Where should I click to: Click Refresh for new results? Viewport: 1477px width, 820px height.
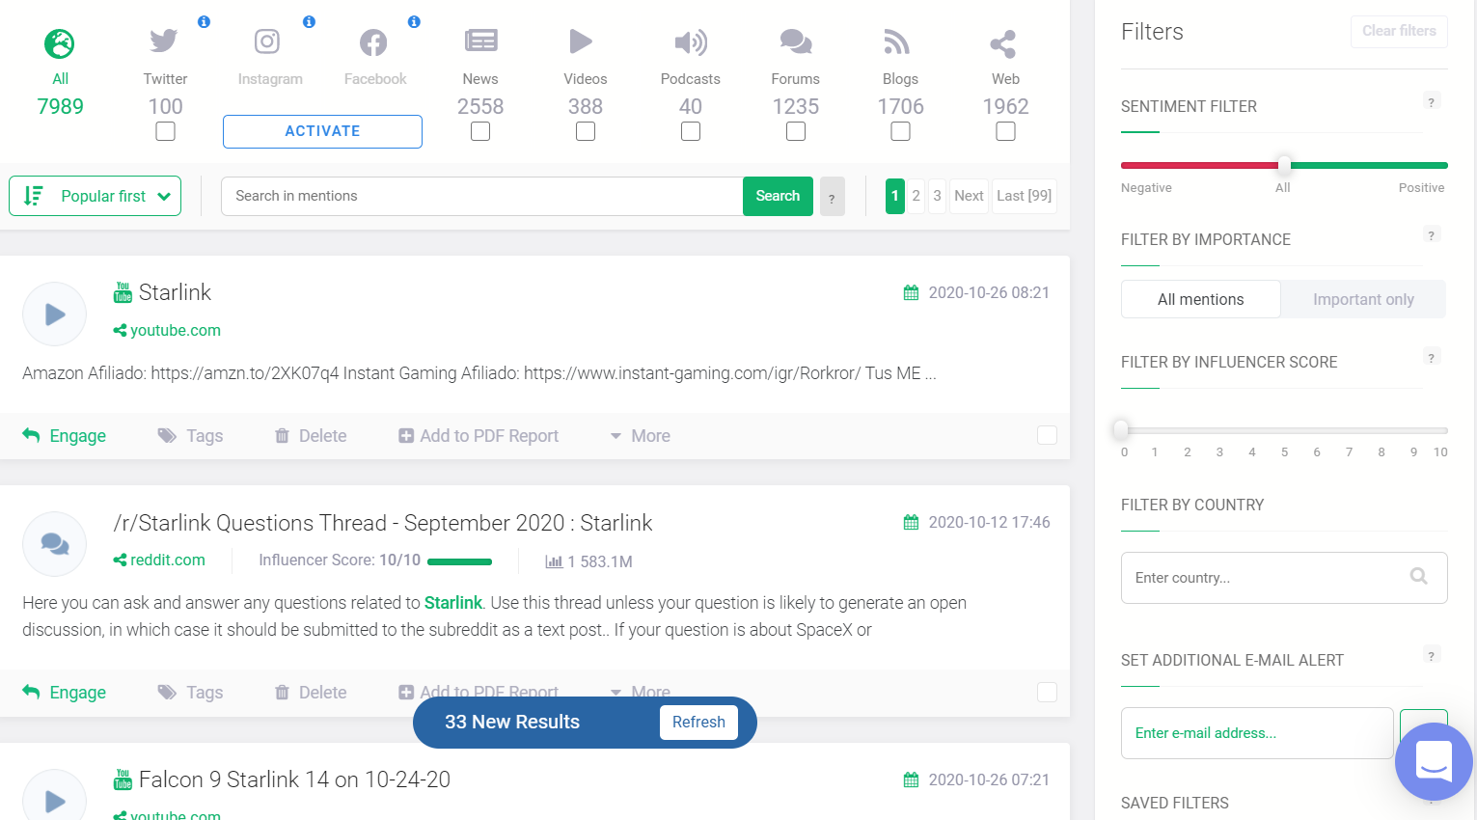pyautogui.click(x=698, y=723)
